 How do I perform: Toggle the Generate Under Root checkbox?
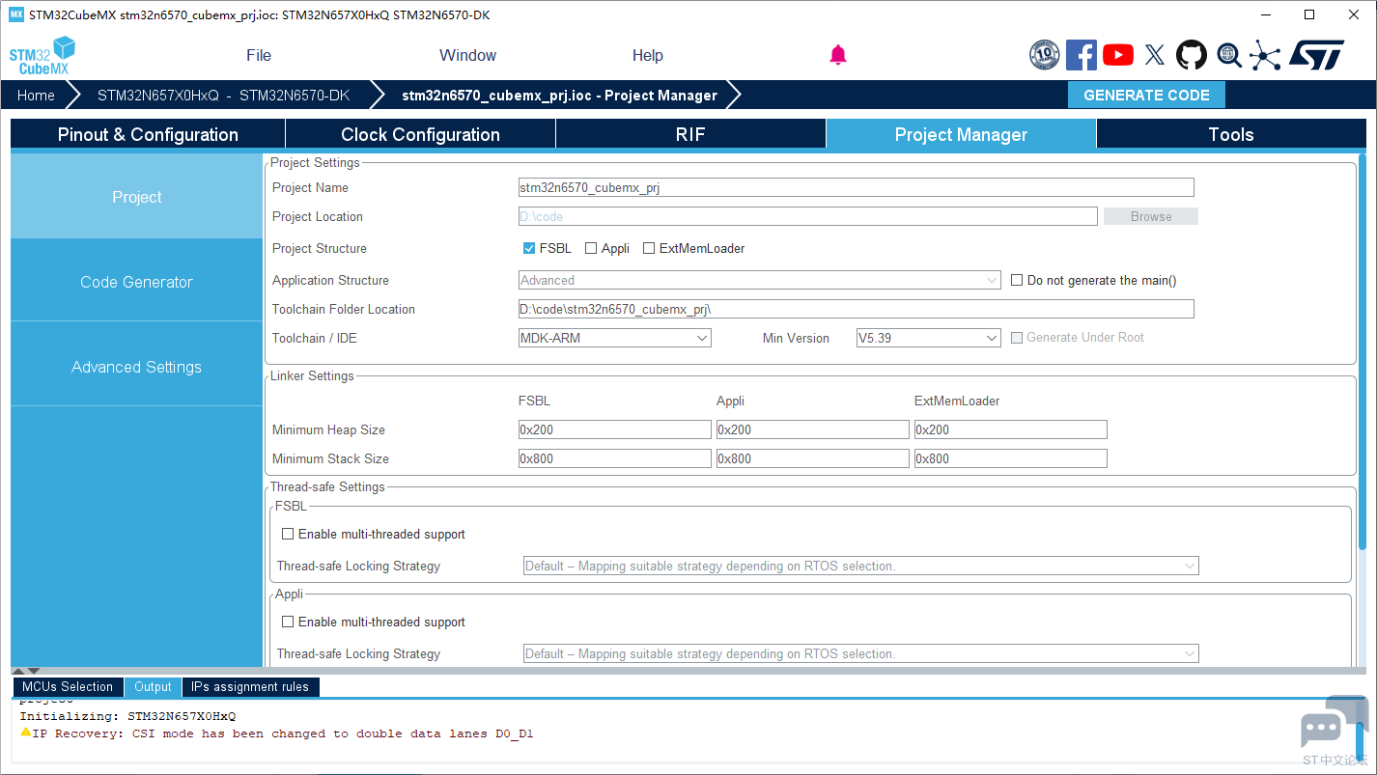pyautogui.click(x=1017, y=338)
